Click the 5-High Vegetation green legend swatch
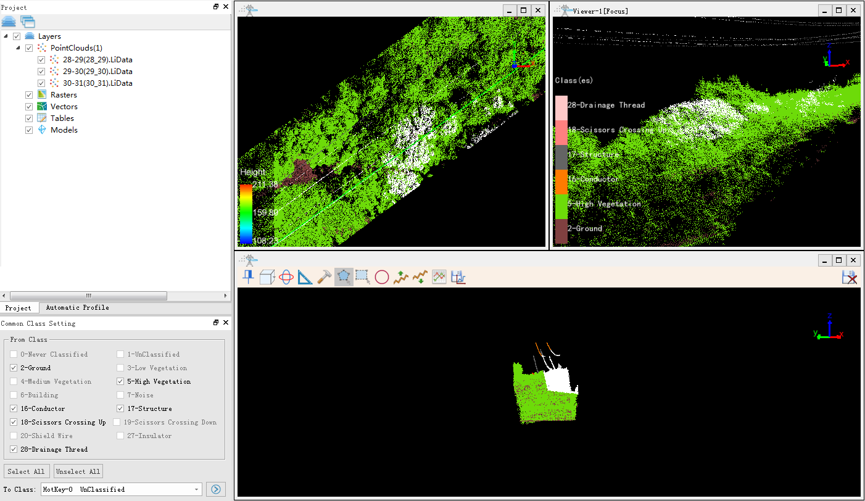The image size is (865, 501). point(561,207)
